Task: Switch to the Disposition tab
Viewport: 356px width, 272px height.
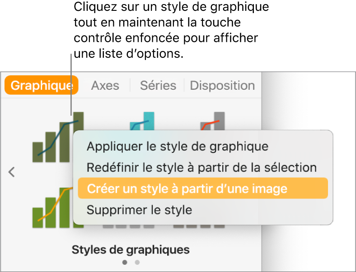Action: [222, 85]
